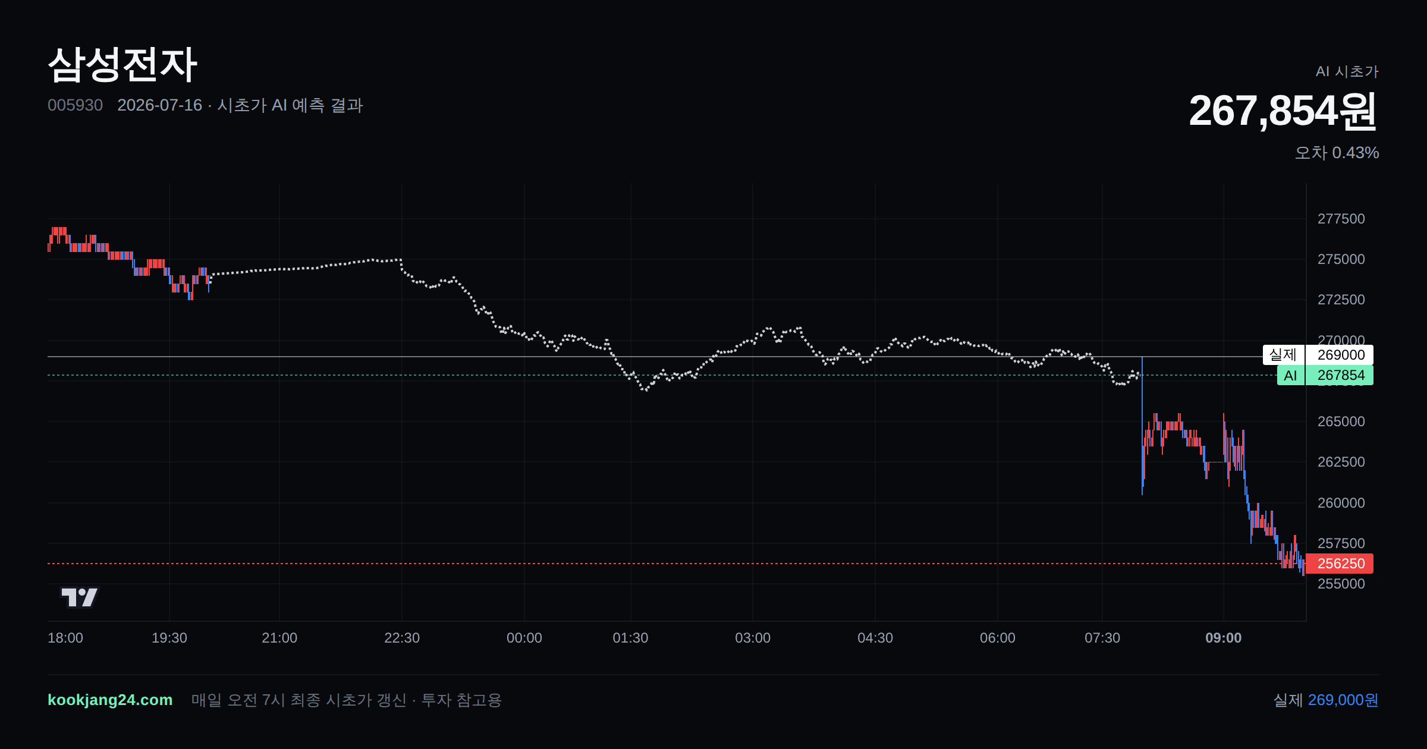
Task: Click the 07:30 time axis label
Action: pyautogui.click(x=1102, y=638)
